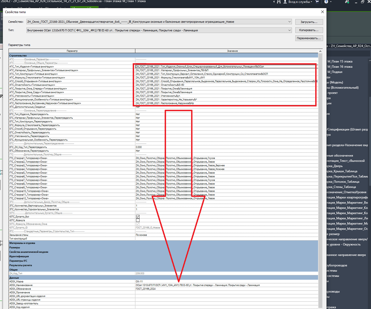371x309 pixels.
Task: Click the user sign-in silhouette icon
Action: [x=285, y=2]
